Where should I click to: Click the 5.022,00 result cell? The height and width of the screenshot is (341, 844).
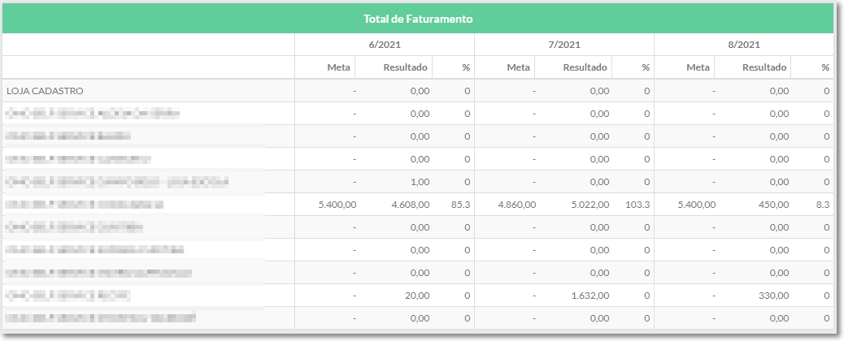coord(590,205)
